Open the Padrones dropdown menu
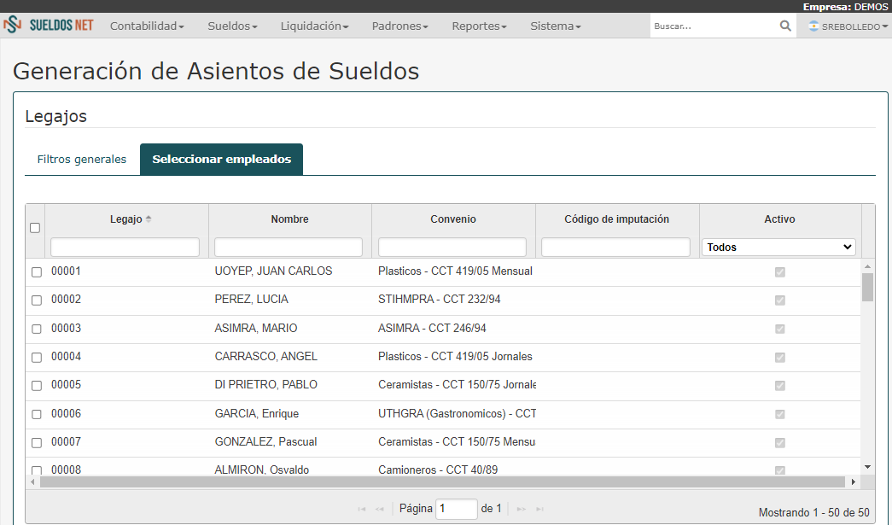The width and height of the screenshot is (892, 525). click(x=399, y=26)
